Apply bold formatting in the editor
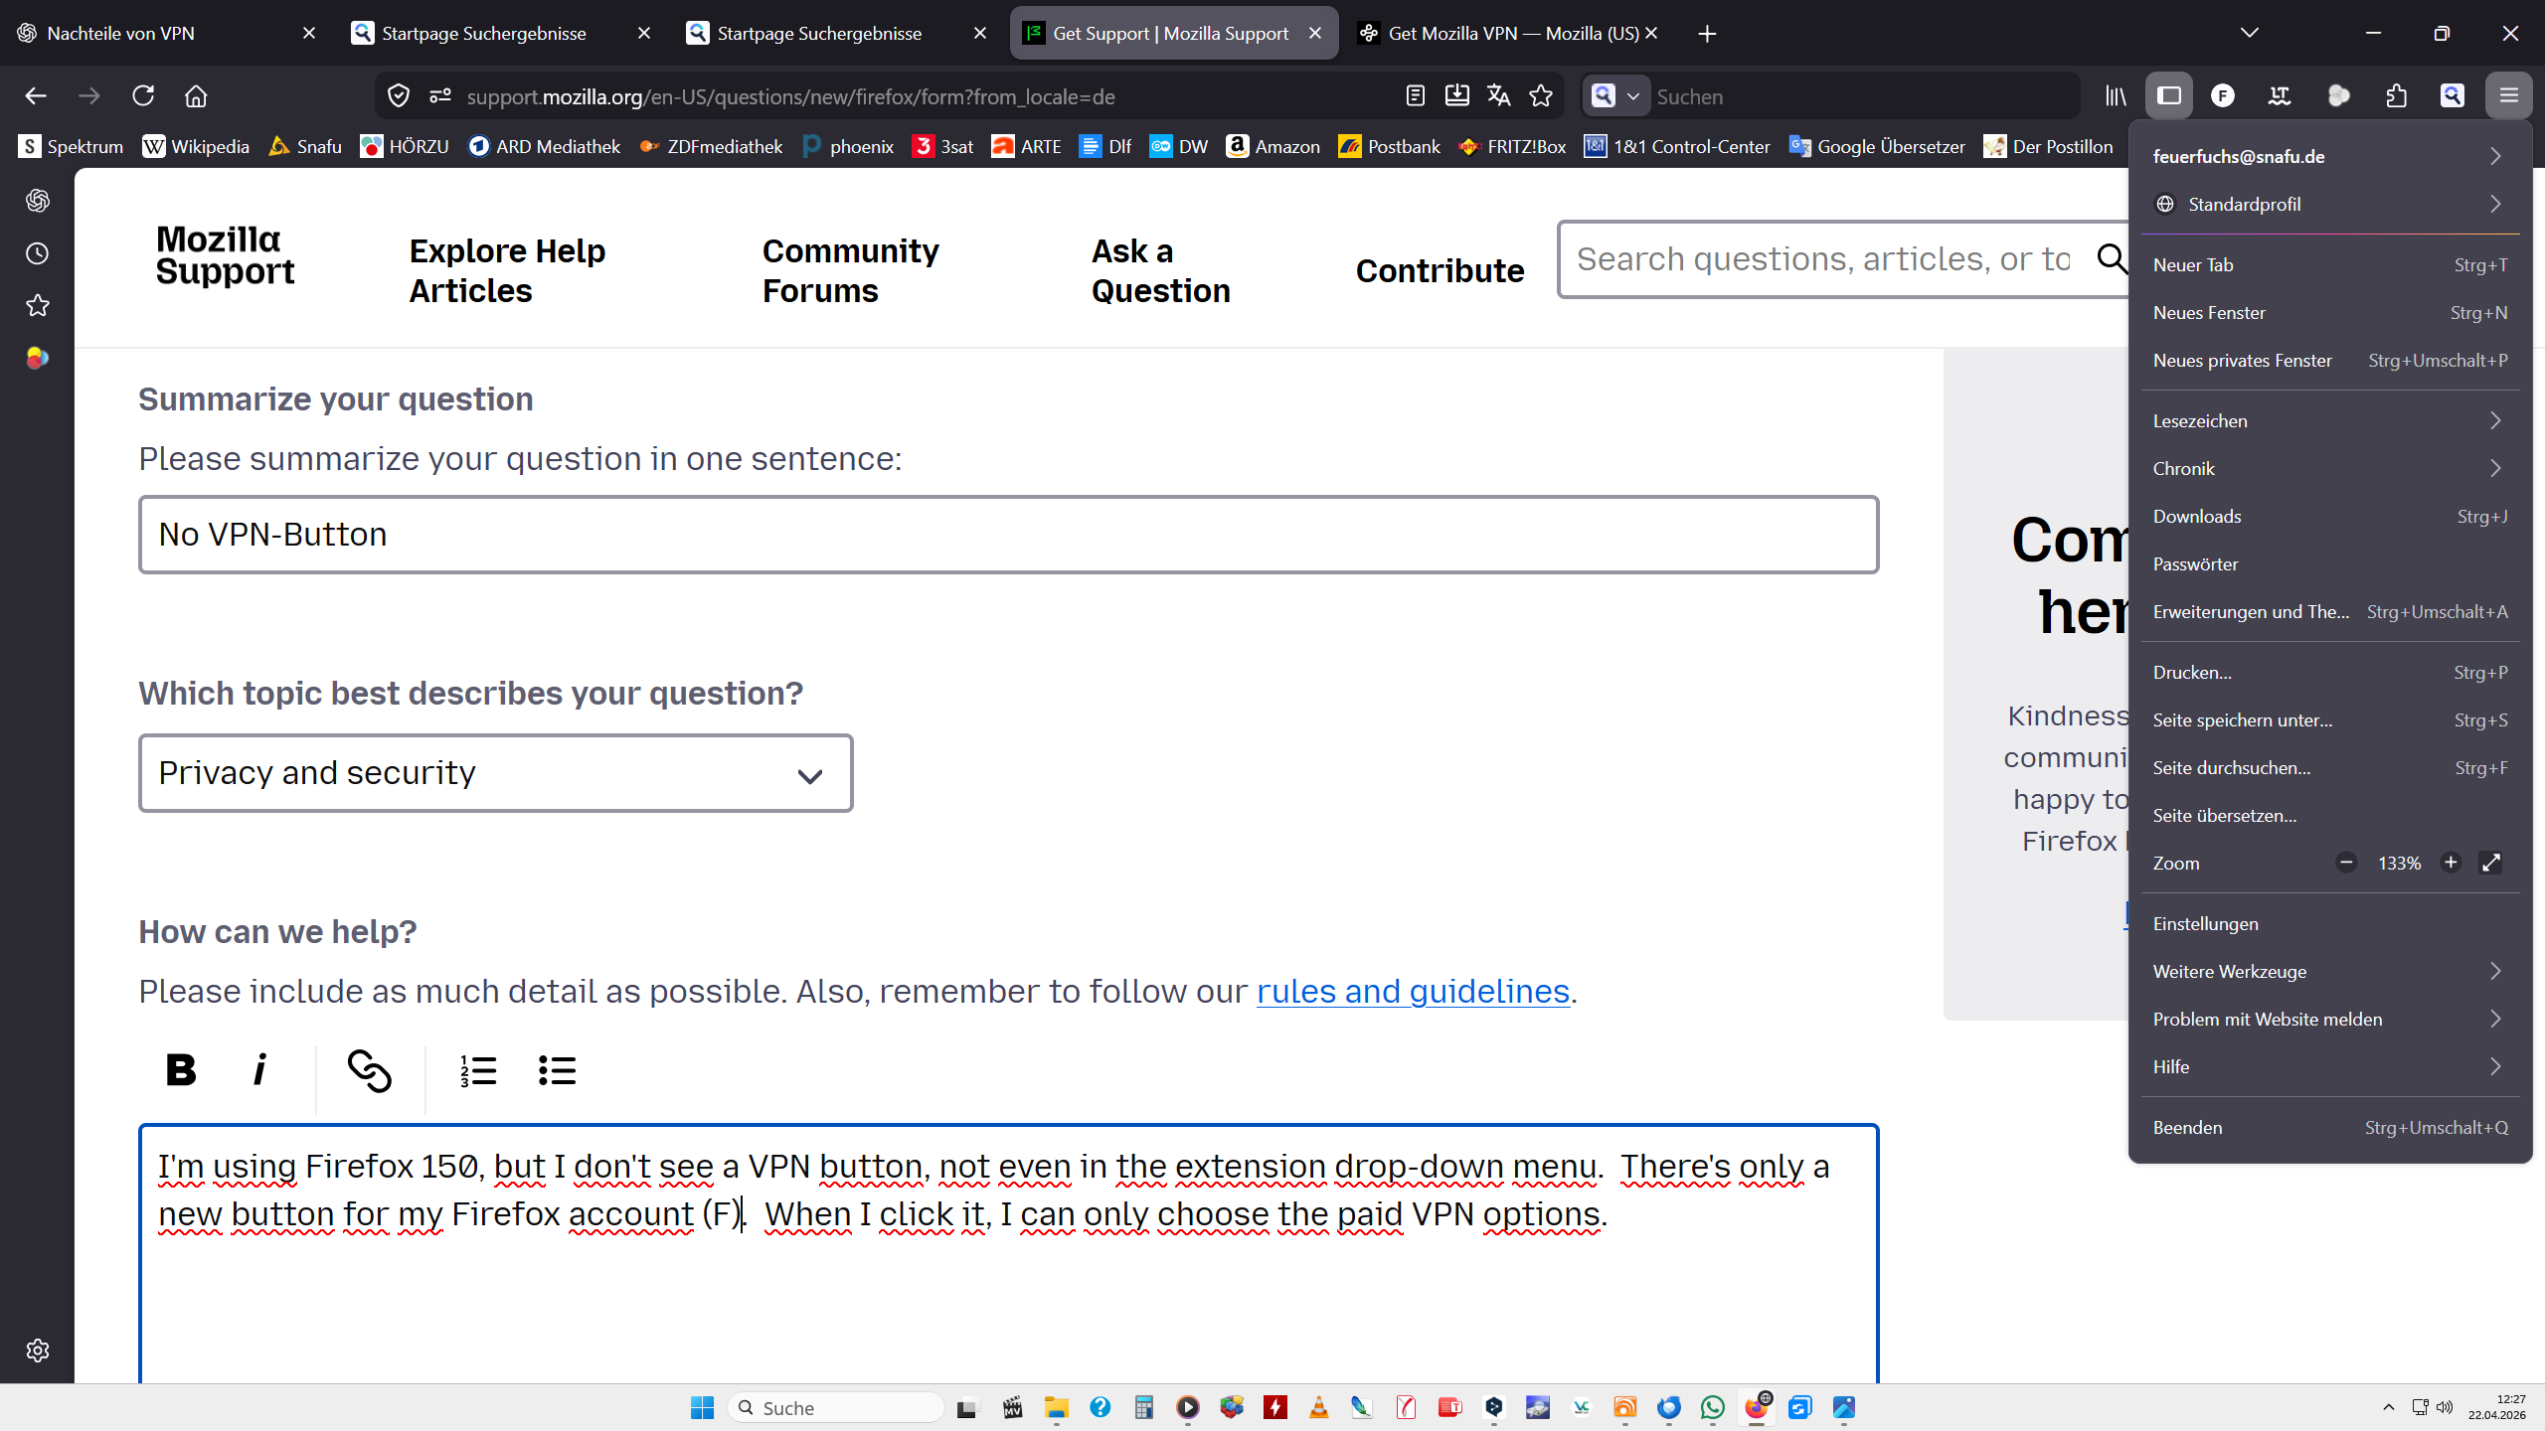Viewport: 2545px width, 1431px height. click(181, 1070)
